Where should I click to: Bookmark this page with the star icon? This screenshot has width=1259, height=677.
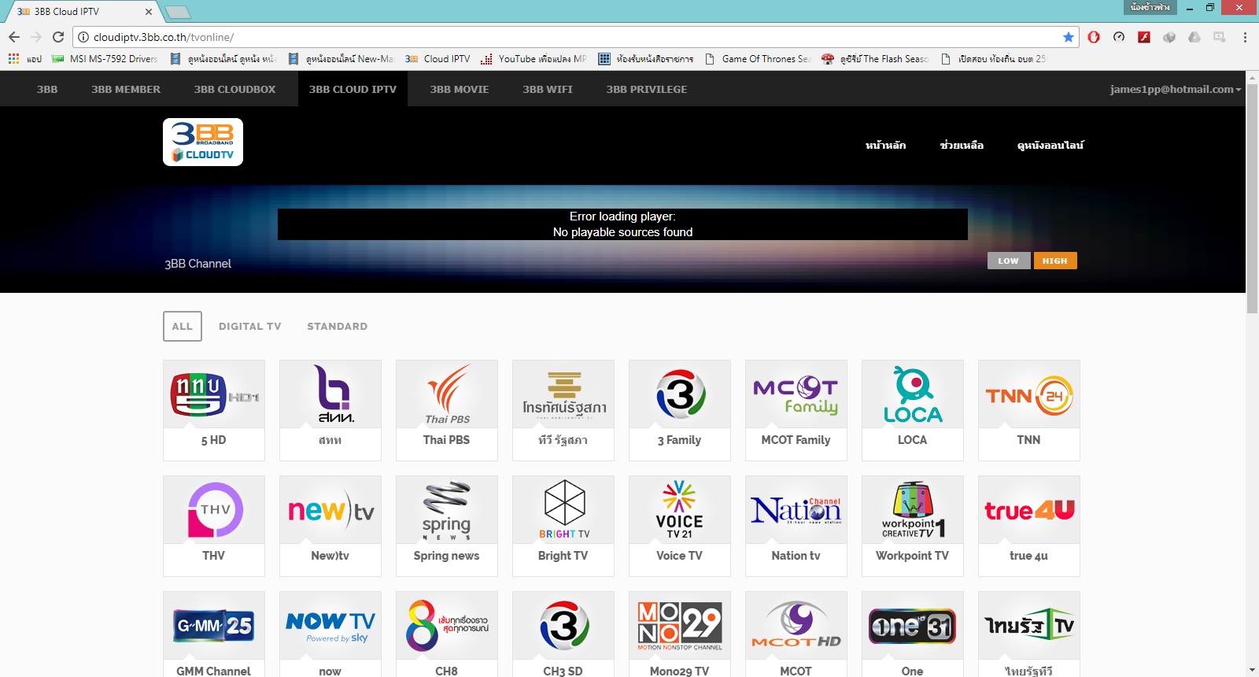coord(1068,37)
